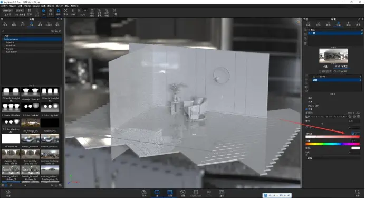The height and width of the screenshot is (198, 365).
Task: Open the CPU usage percentage dropdown
Action: pos(20,11)
